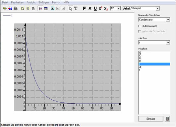Open the Hilfe menu
176x127 pixels.
[x=66, y=2]
